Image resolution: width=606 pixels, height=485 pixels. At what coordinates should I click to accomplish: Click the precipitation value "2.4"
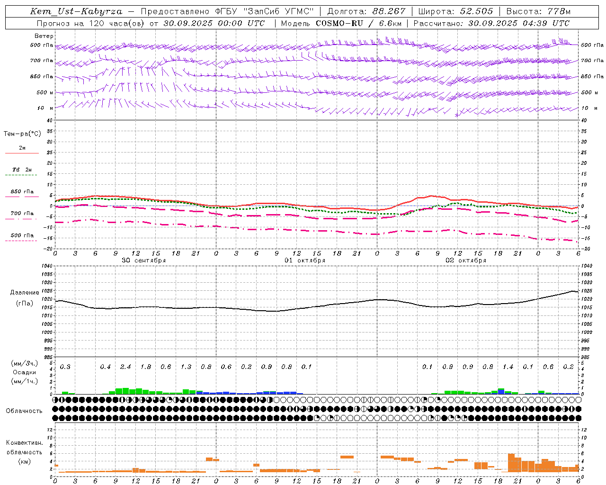pyautogui.click(x=125, y=367)
